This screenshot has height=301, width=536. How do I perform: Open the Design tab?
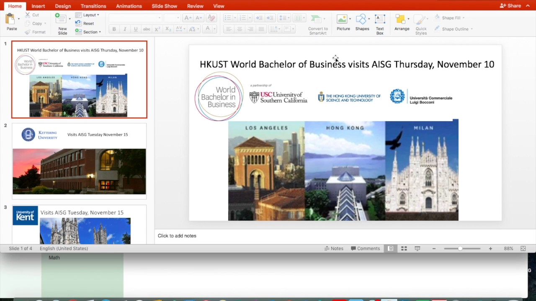(63, 6)
